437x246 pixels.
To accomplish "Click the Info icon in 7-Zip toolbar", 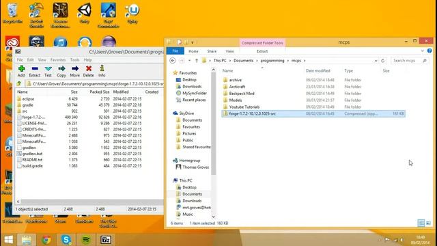I will pyautogui.click(x=102, y=68).
